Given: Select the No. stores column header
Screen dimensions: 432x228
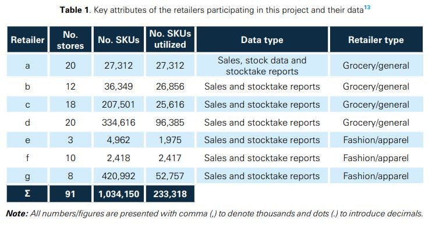Looking at the screenshot, I should pyautogui.click(x=70, y=40).
